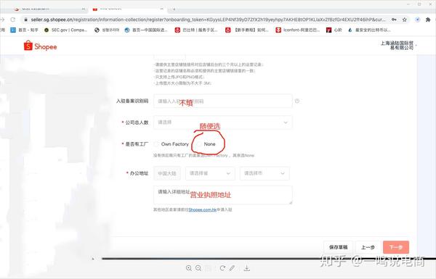Zoom in with the magnifier plus icon
Image resolution: width=436 pixels, height=279 pixels.
(189, 268)
